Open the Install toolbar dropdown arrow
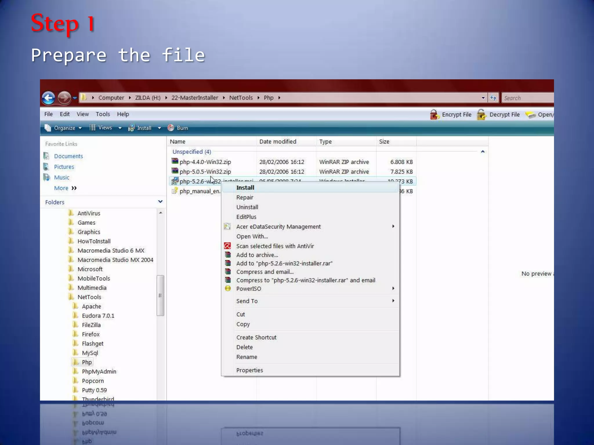The height and width of the screenshot is (445, 594). tap(159, 128)
